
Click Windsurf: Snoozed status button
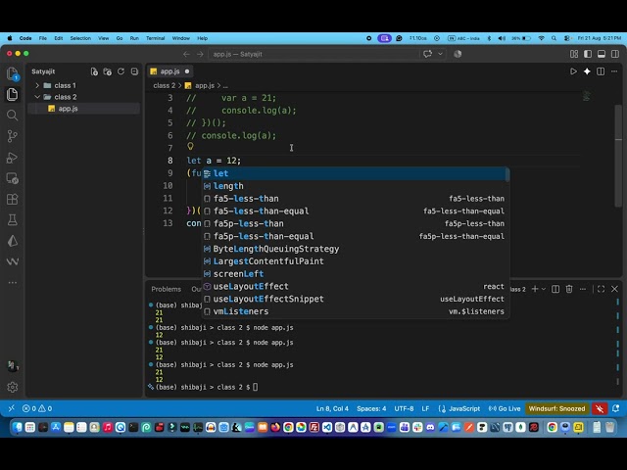[556, 408]
